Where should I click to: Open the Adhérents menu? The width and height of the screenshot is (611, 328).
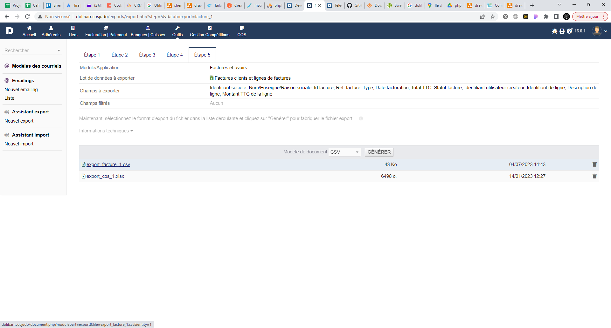point(51,31)
